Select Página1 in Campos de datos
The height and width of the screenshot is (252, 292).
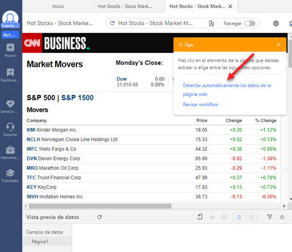tap(40, 241)
